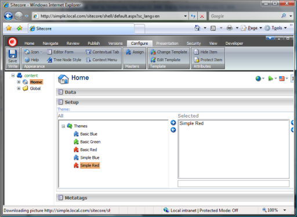
Task: Click the Favorites star icon
Action: click(x=9, y=28)
